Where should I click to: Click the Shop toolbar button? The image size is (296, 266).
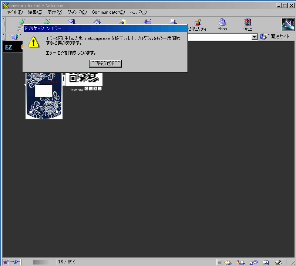tap(222, 25)
